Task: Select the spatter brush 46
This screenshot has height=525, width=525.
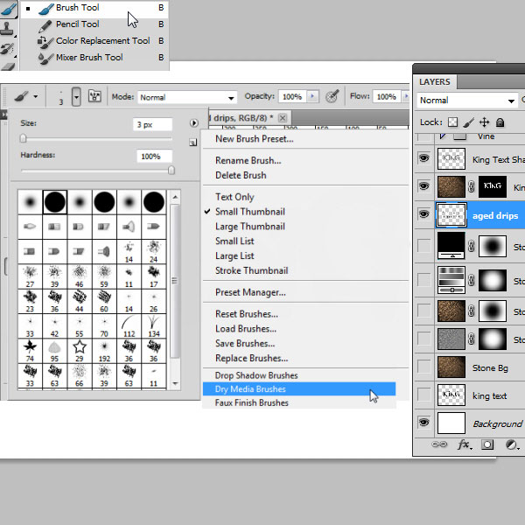Action: pyautogui.click(x=80, y=276)
